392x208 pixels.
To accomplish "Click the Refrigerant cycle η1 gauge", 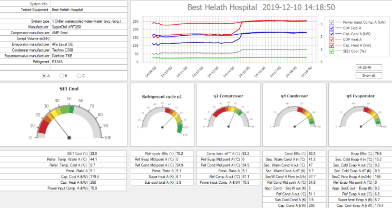I will coord(162,118).
